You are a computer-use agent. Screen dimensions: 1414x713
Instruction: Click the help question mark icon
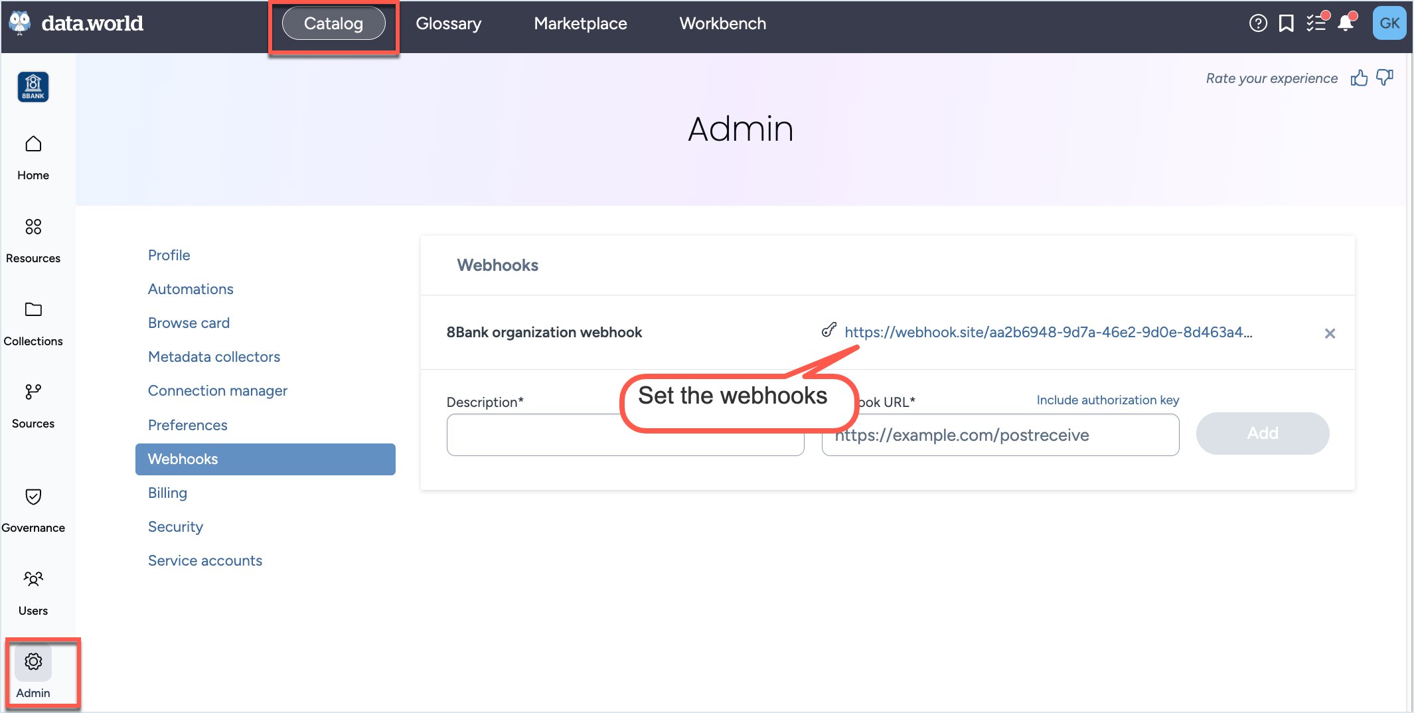click(x=1257, y=24)
